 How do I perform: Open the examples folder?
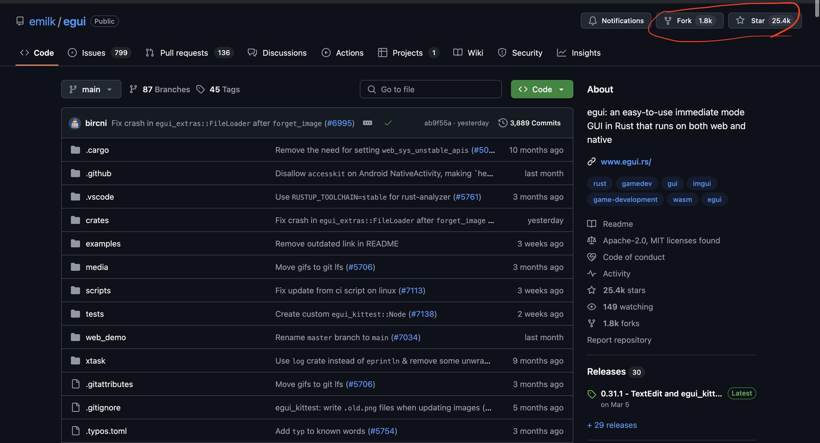coord(103,244)
